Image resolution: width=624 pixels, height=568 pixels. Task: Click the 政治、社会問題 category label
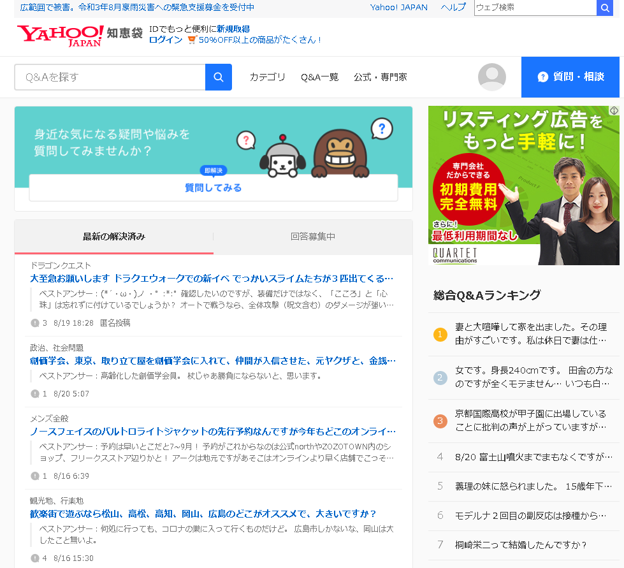[x=57, y=347]
